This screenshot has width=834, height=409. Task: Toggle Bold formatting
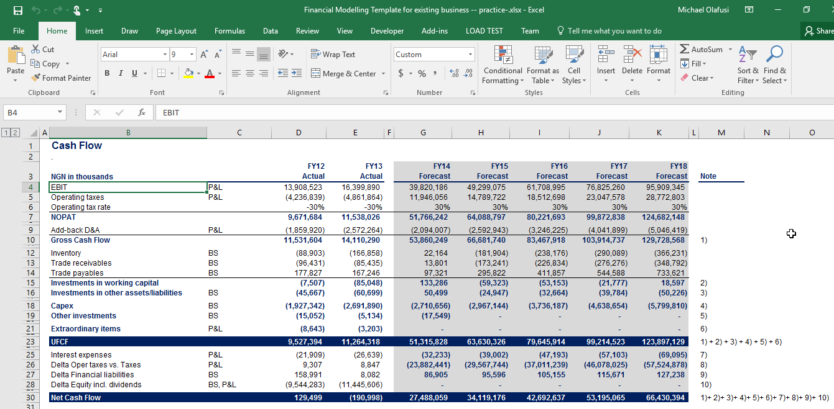point(108,73)
